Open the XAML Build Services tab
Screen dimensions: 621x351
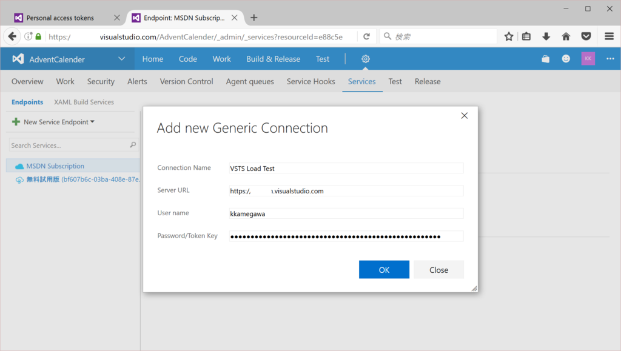(84, 102)
